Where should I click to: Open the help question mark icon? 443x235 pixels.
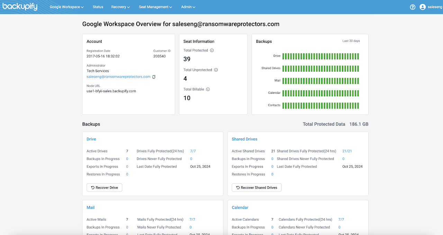[x=413, y=7]
